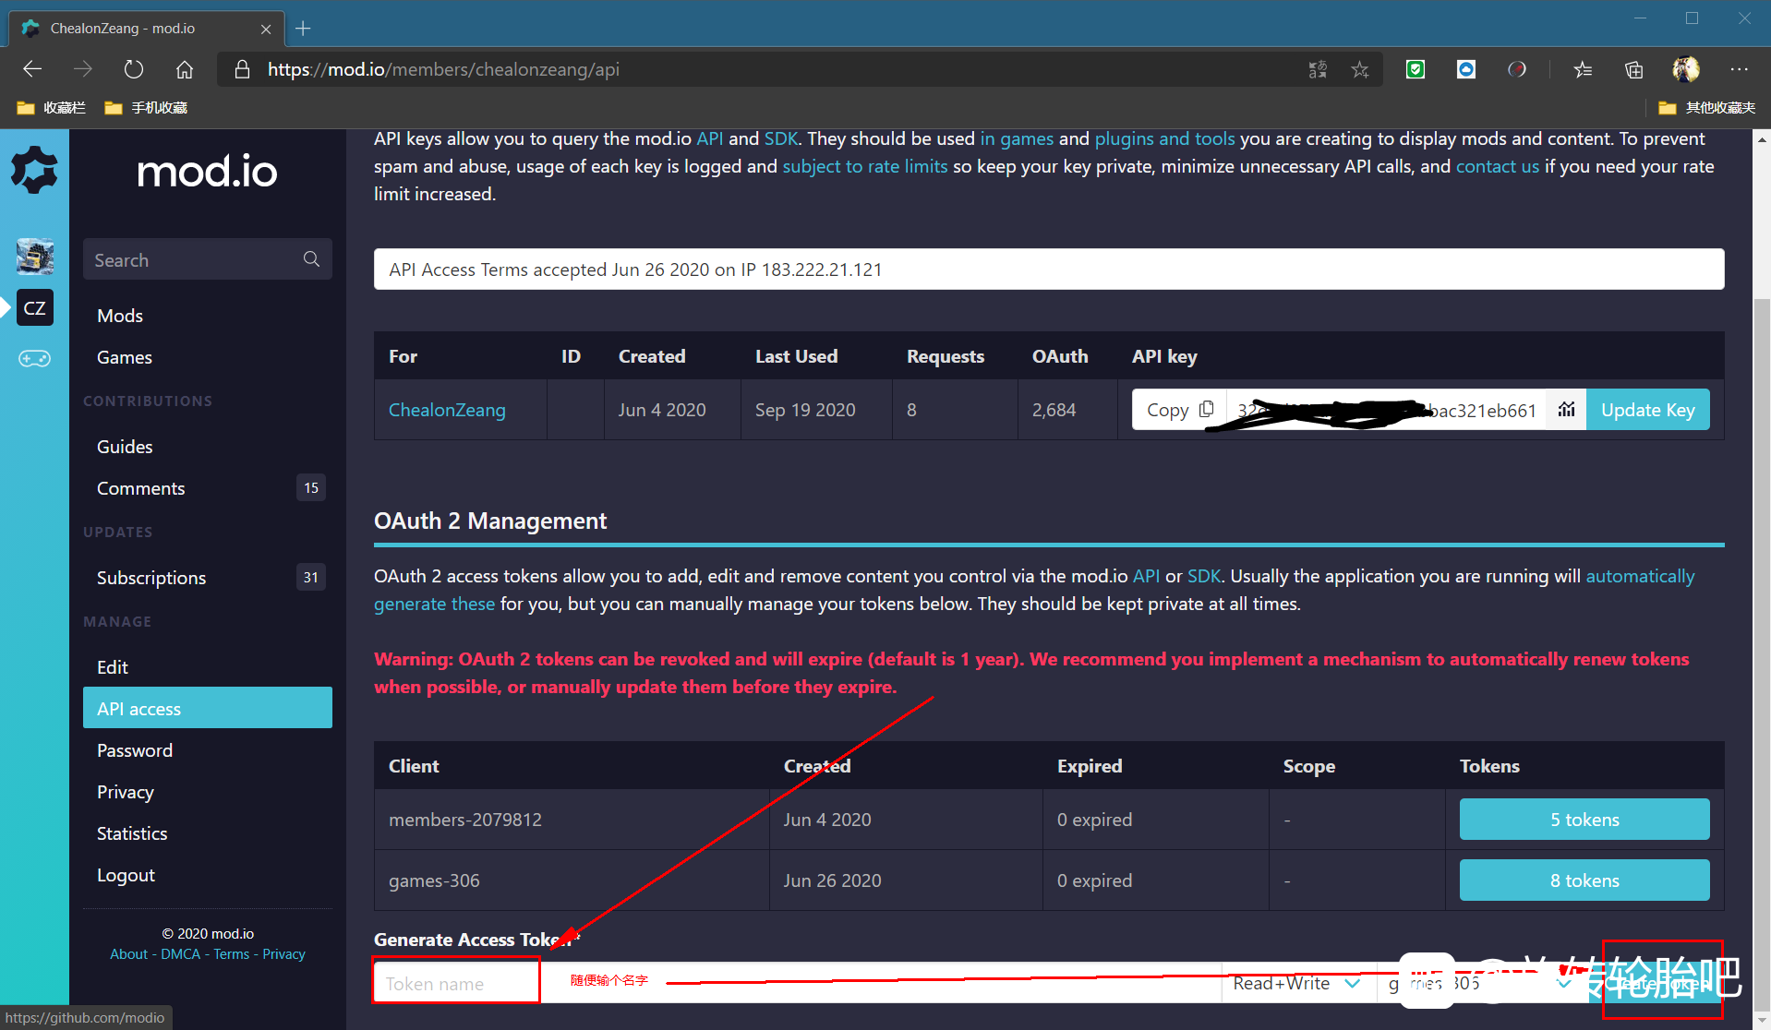Click the browser back arrow

coord(32,69)
